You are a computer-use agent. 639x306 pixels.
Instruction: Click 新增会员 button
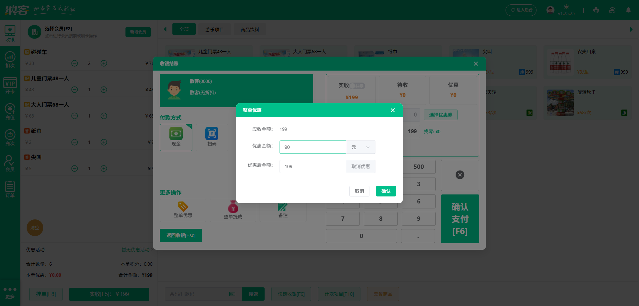pos(138,32)
